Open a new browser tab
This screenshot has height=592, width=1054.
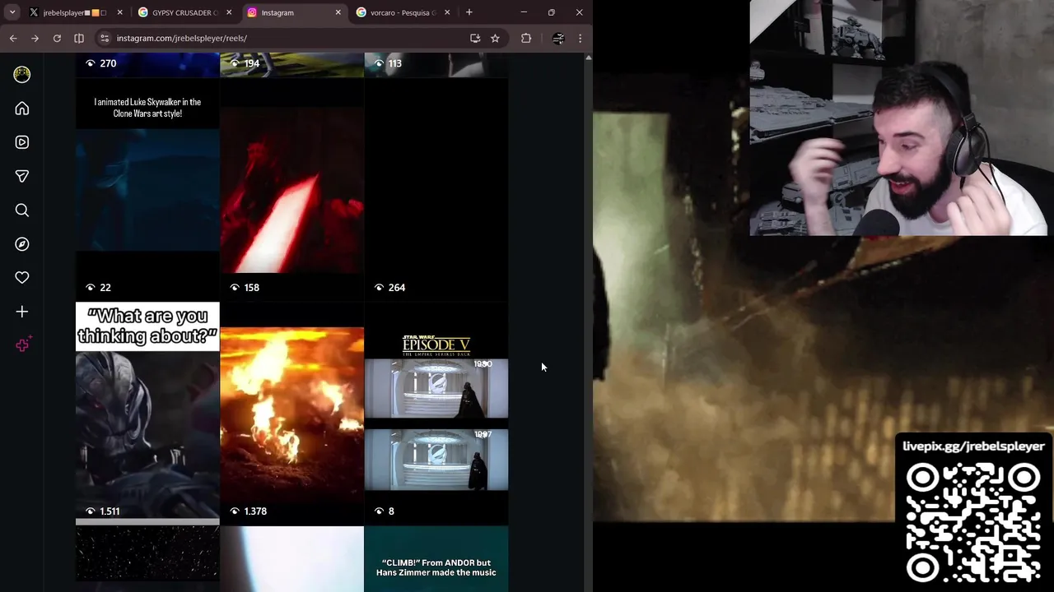pyautogui.click(x=469, y=12)
